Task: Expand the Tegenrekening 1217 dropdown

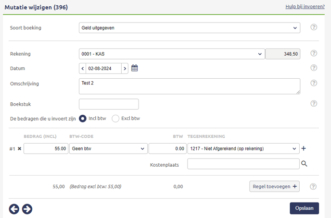Action: coord(243,149)
